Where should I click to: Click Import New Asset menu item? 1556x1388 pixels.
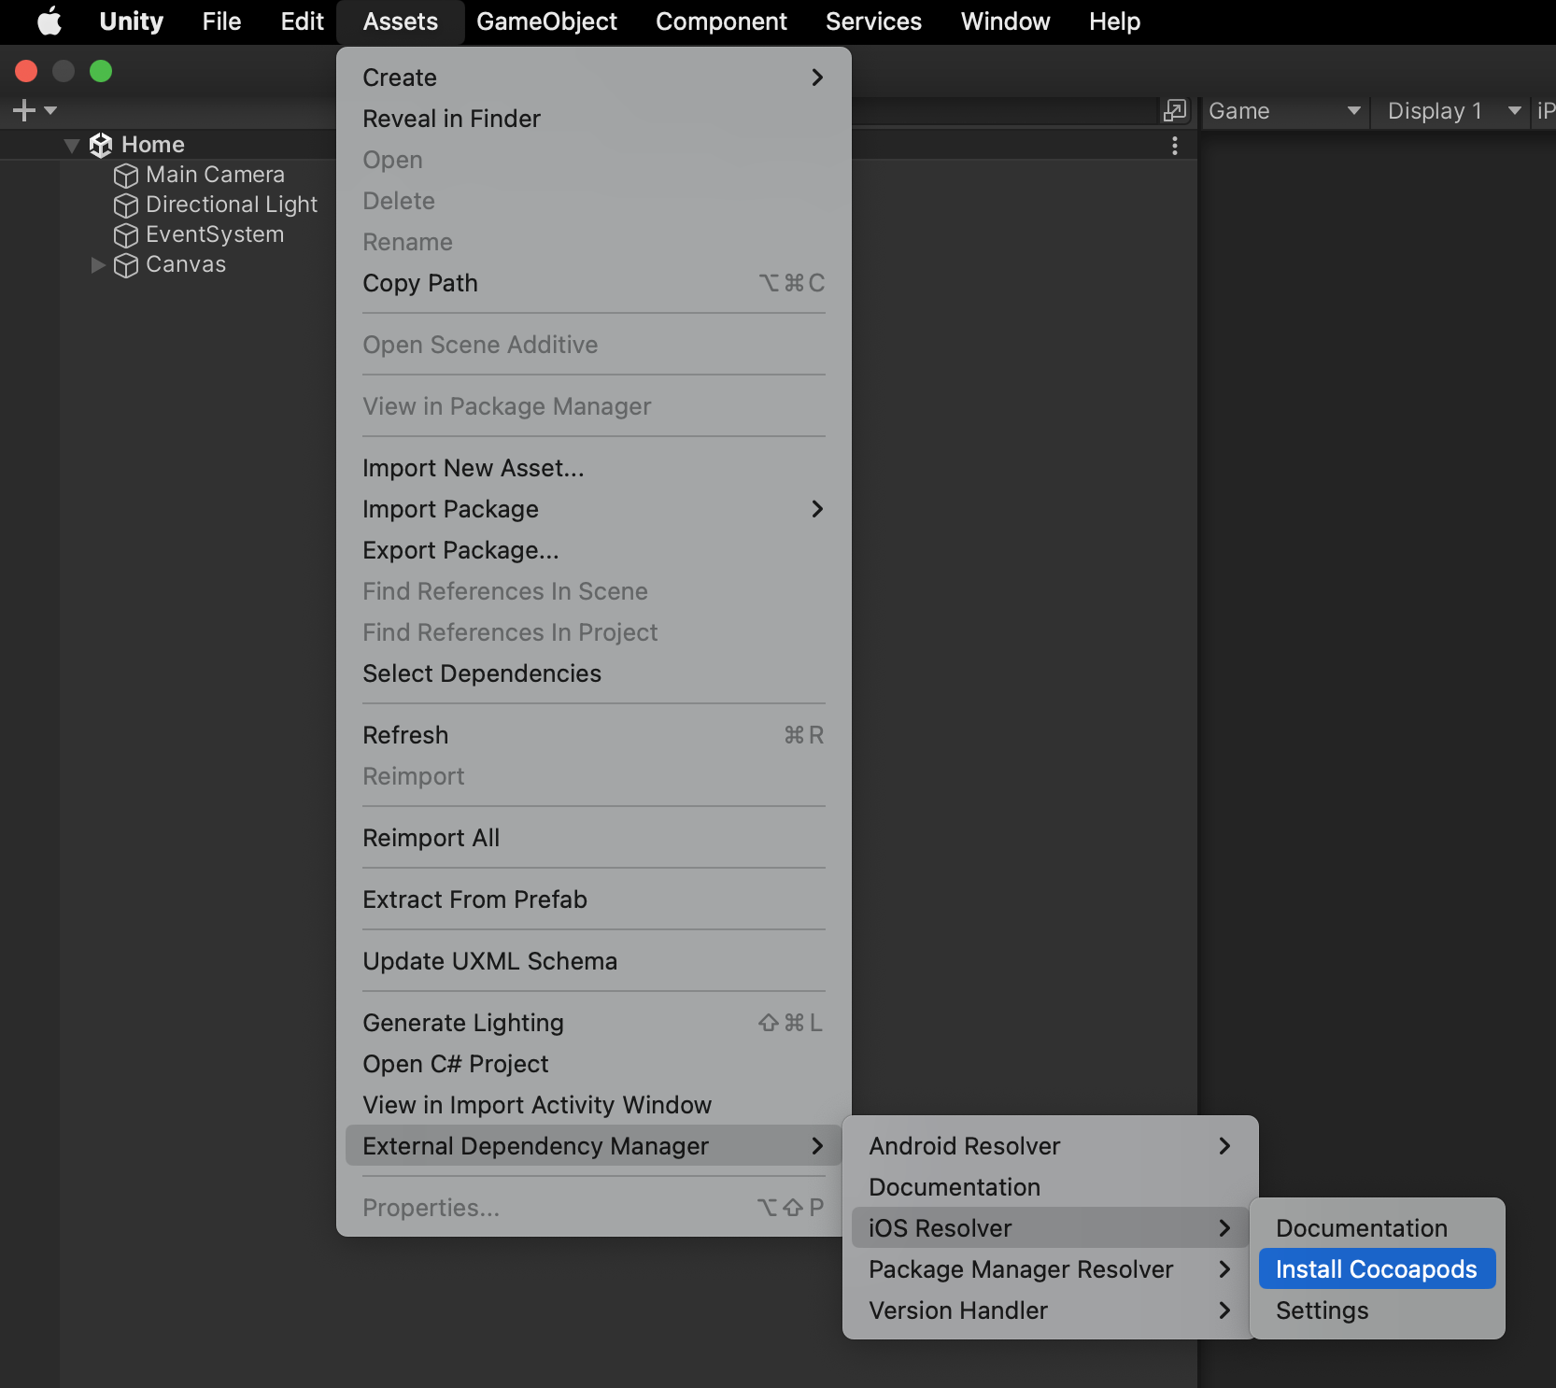[x=474, y=468]
